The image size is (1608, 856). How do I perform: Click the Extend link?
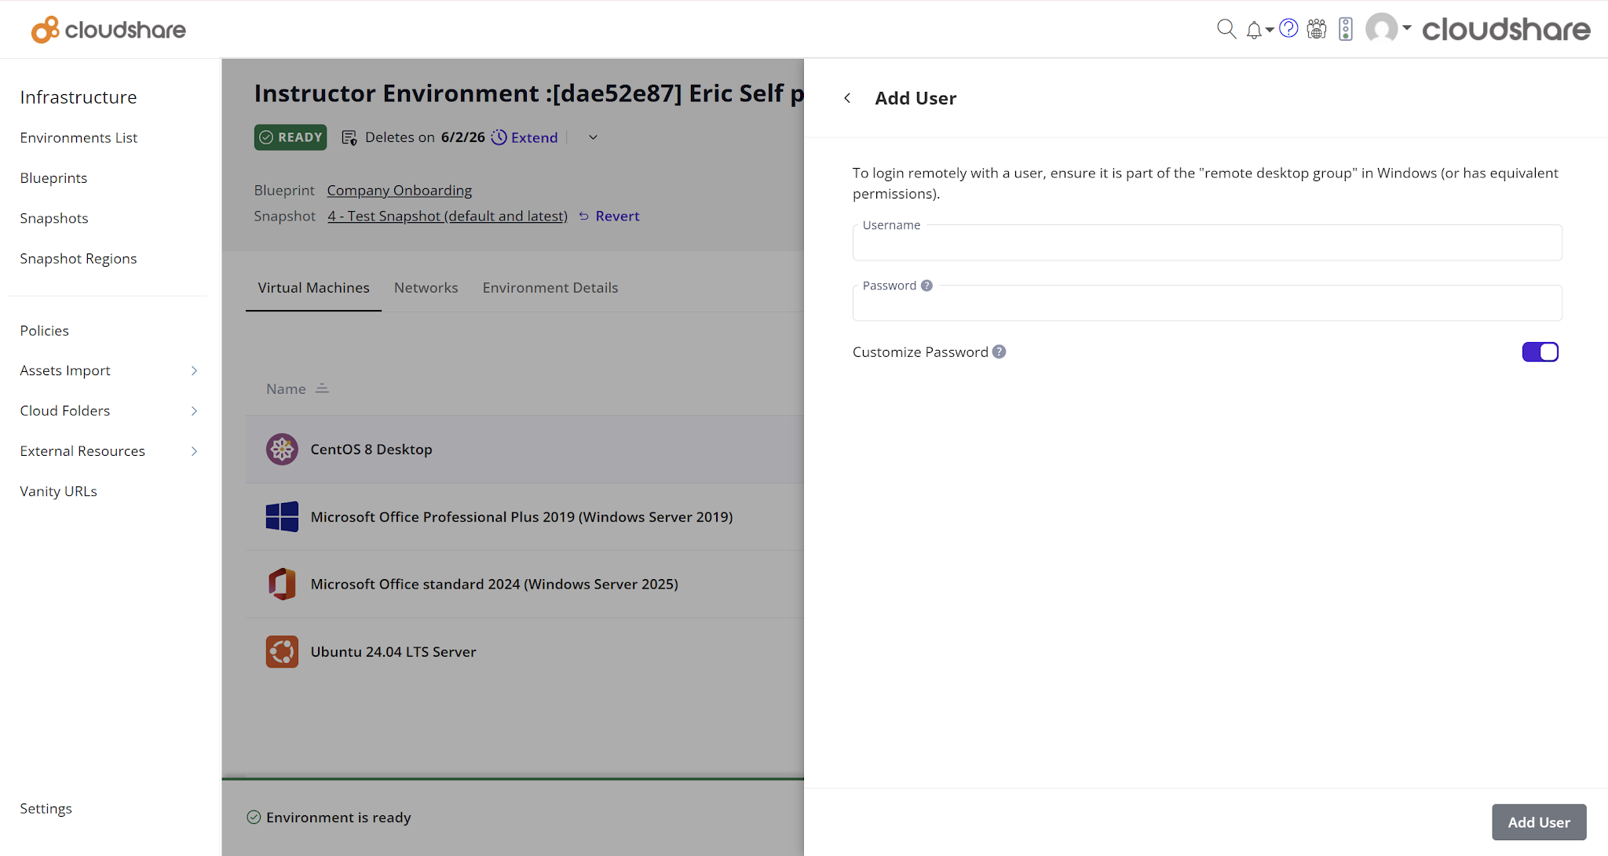535,137
